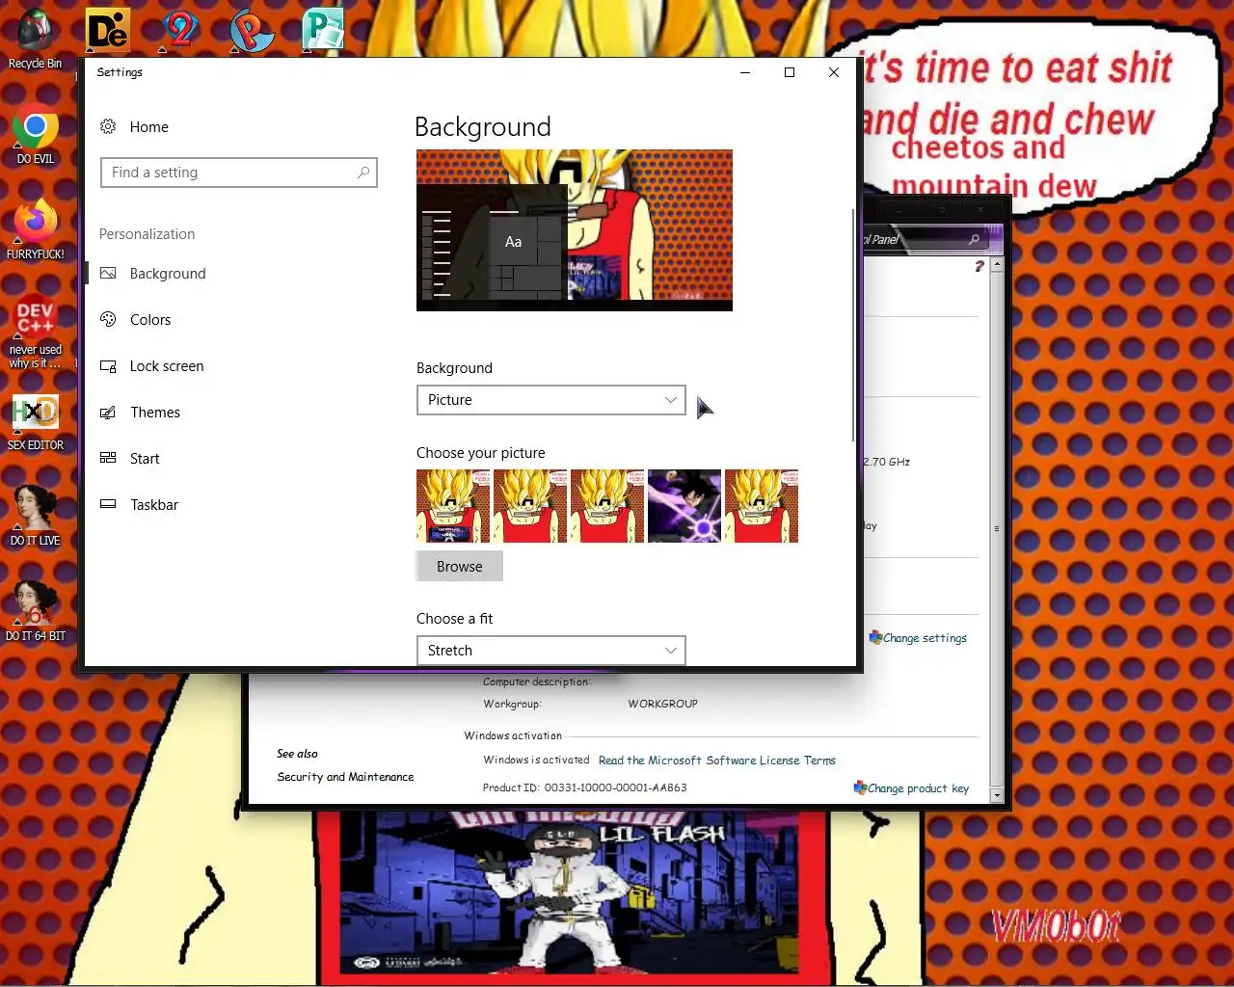Open the Start settings page
The width and height of the screenshot is (1234, 987).
[x=145, y=459]
